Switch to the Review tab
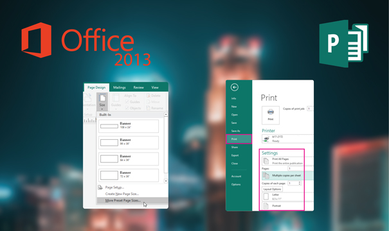Screen dimensions: 389x231 [138, 87]
